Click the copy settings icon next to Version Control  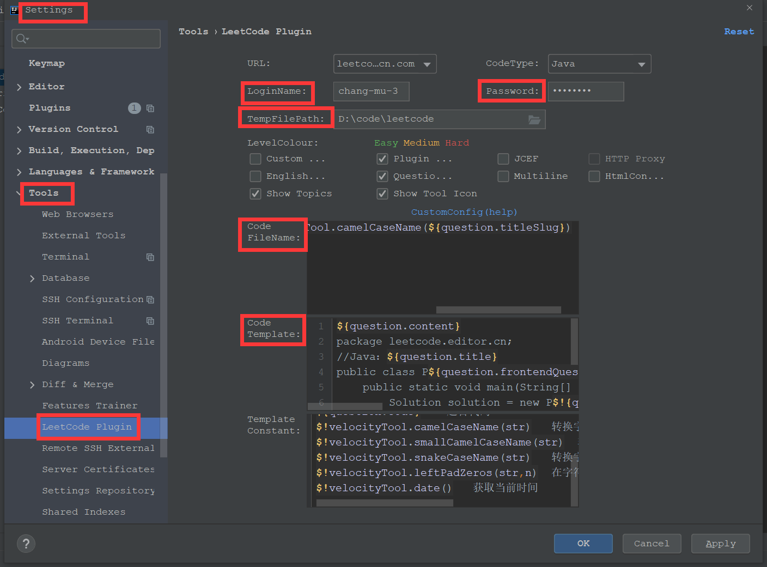point(150,129)
